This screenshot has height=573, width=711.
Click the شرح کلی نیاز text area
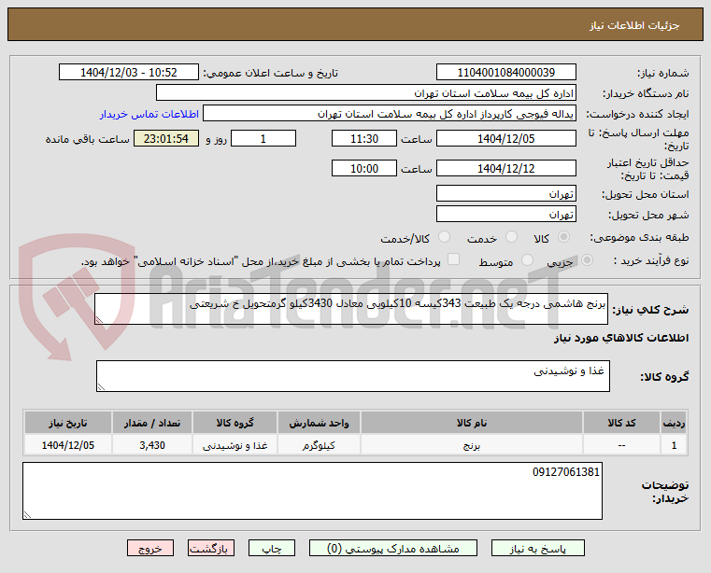(x=351, y=309)
